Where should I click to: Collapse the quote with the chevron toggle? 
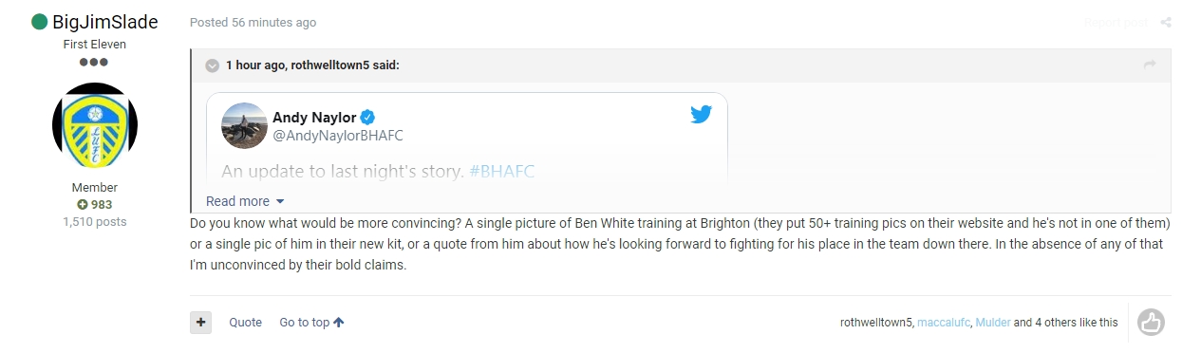pos(213,65)
